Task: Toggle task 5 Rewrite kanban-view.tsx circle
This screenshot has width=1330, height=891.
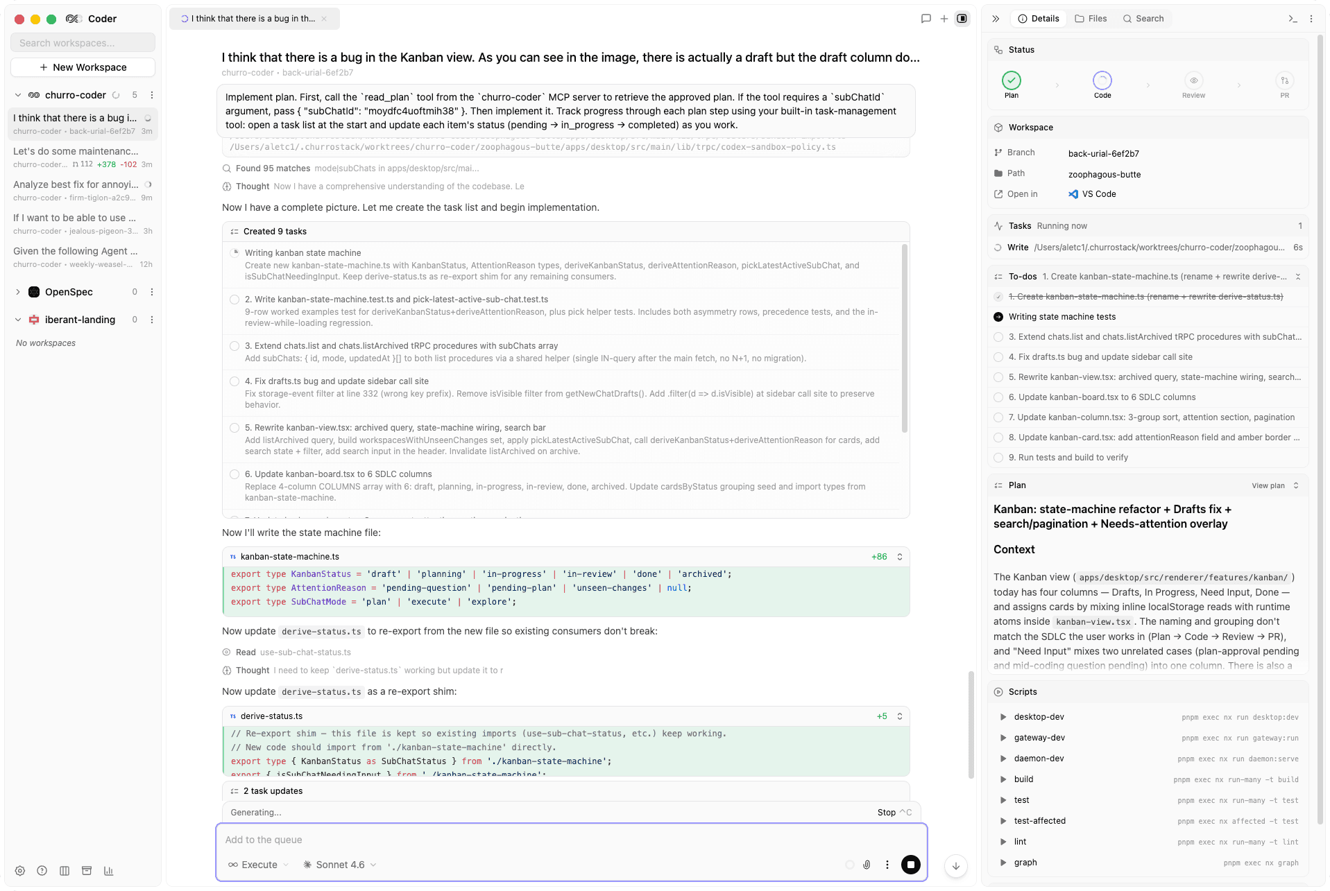Action: click(235, 428)
